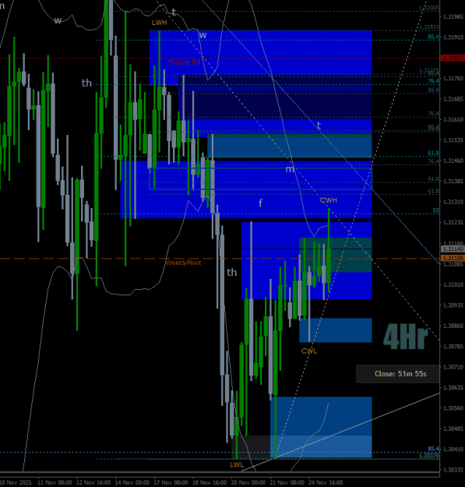Click the 1.32005 level label at top
The image size is (465, 487).
tap(429, 8)
